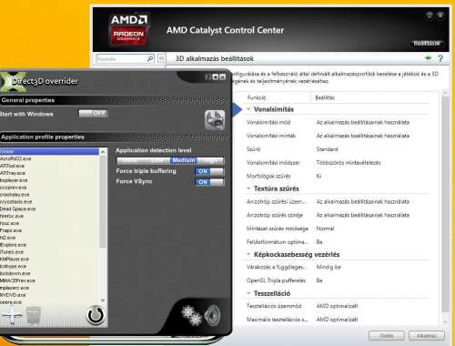Click the Beállítás column header
This screenshot has width=455, height=346.
[x=325, y=97]
